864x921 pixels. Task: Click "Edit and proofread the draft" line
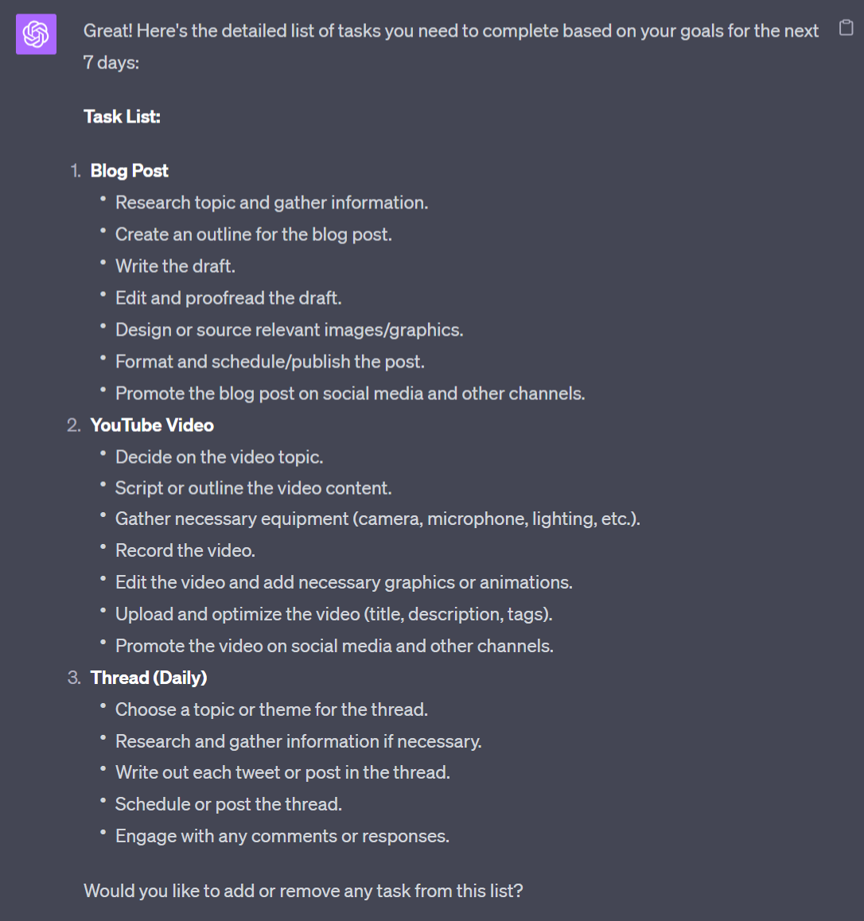[228, 298]
